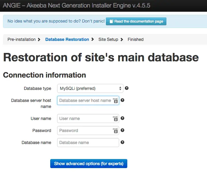Click help icon beside Database server host name
207x178 pixels.
tap(122, 100)
